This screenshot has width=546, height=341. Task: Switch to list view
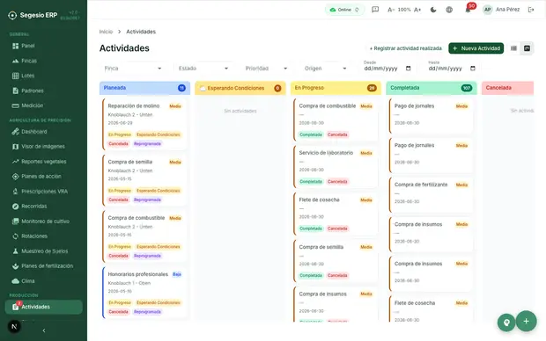click(513, 48)
